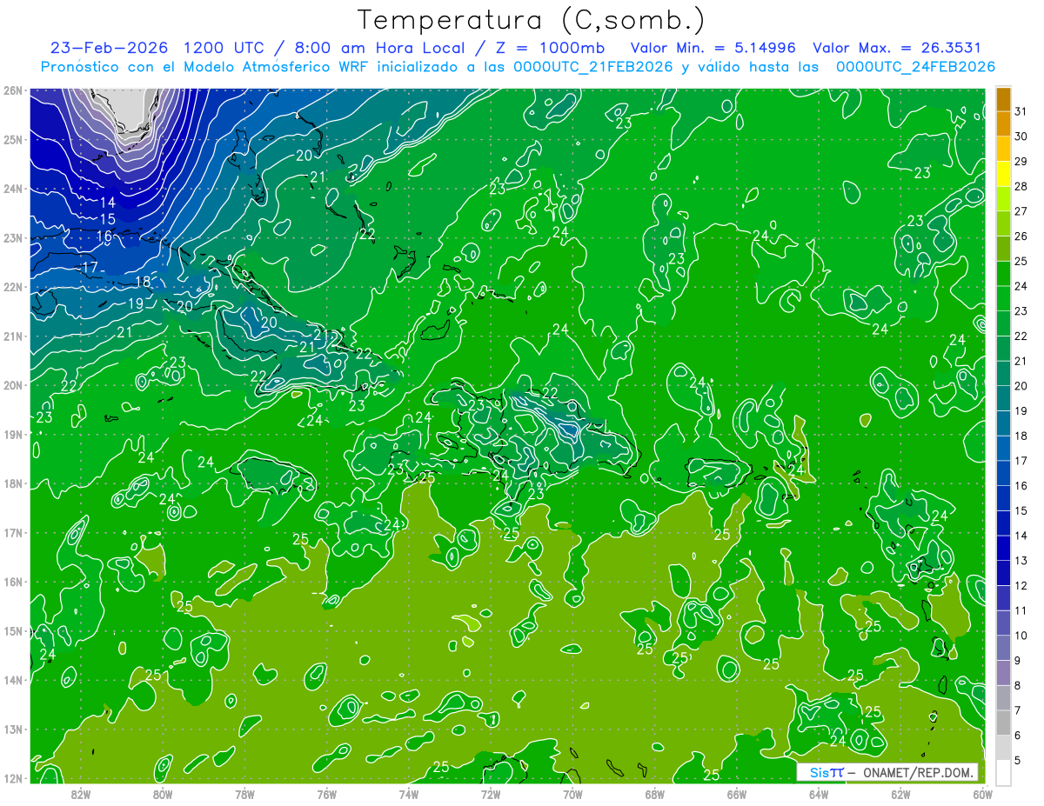Click "8:00 am Hora Local" in header
The width and height of the screenshot is (1044, 806).
pos(378,48)
